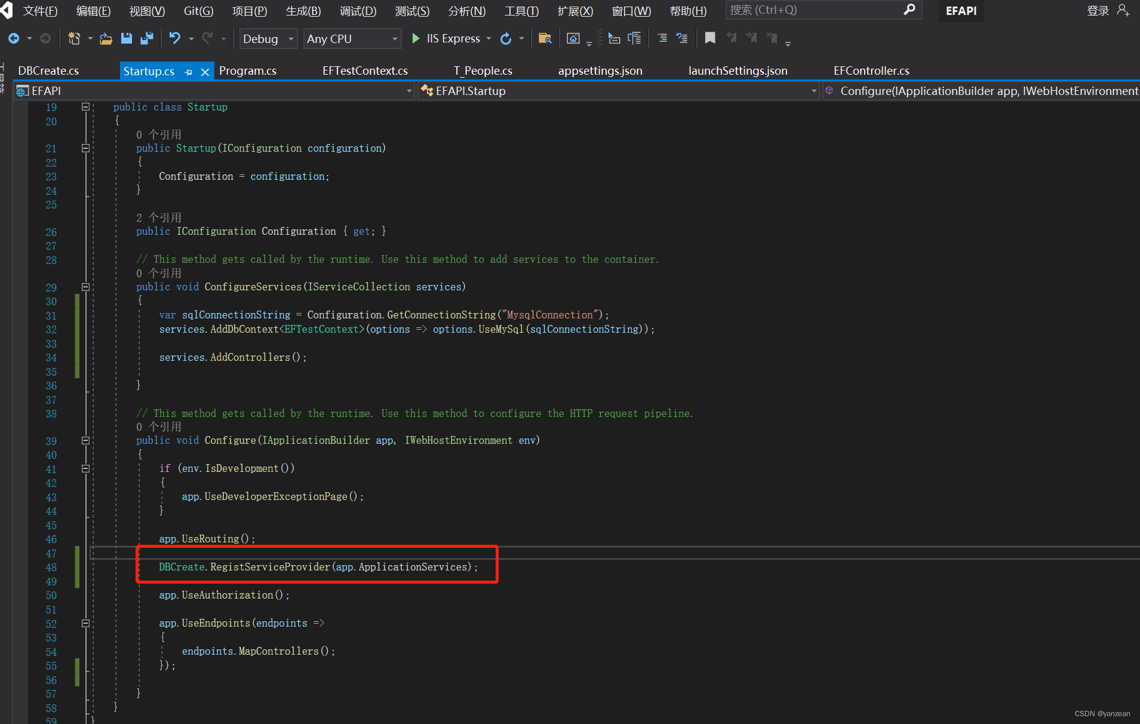Open the 测试(S) menu
The image size is (1140, 724).
[412, 11]
